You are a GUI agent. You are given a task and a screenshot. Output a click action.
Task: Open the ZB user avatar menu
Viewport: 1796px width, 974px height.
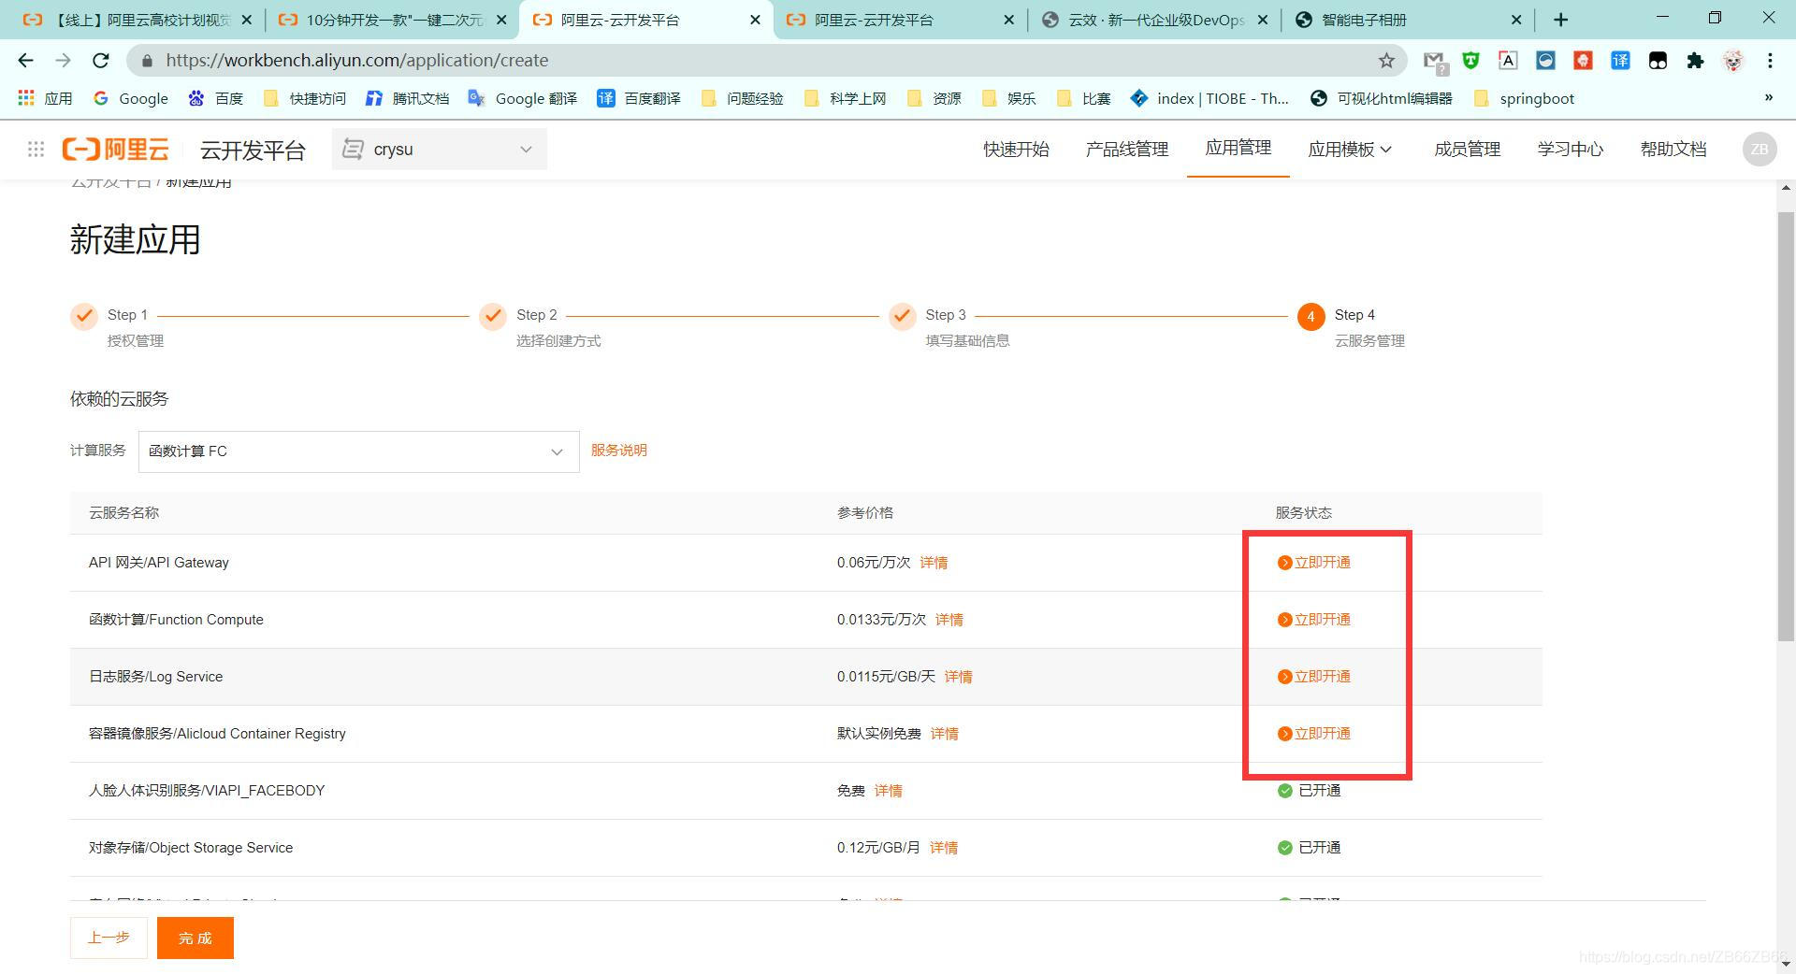(1760, 150)
